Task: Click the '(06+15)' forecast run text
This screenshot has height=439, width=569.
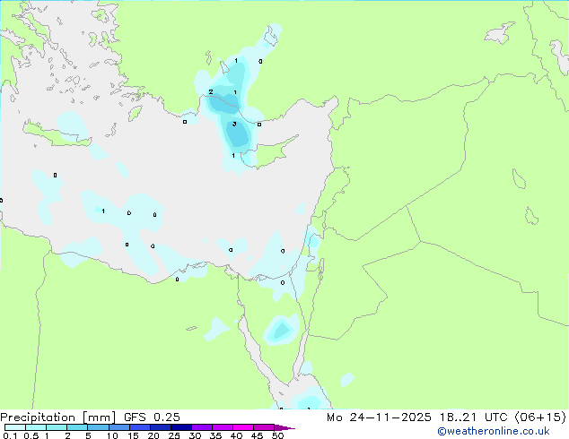Action: (540, 417)
